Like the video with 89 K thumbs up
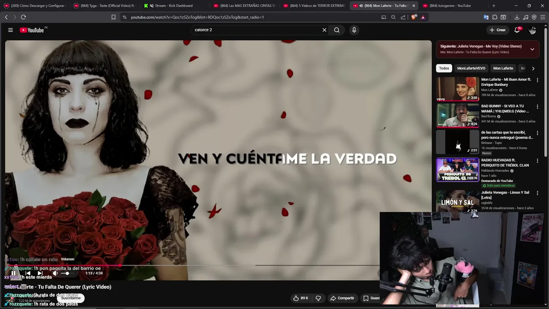Viewport: 549px width, 309px height. click(301, 298)
